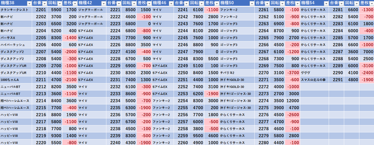The image size is (374, 145).
Task: Select machine number cell 2287
Action: click(x=336, y=52)
